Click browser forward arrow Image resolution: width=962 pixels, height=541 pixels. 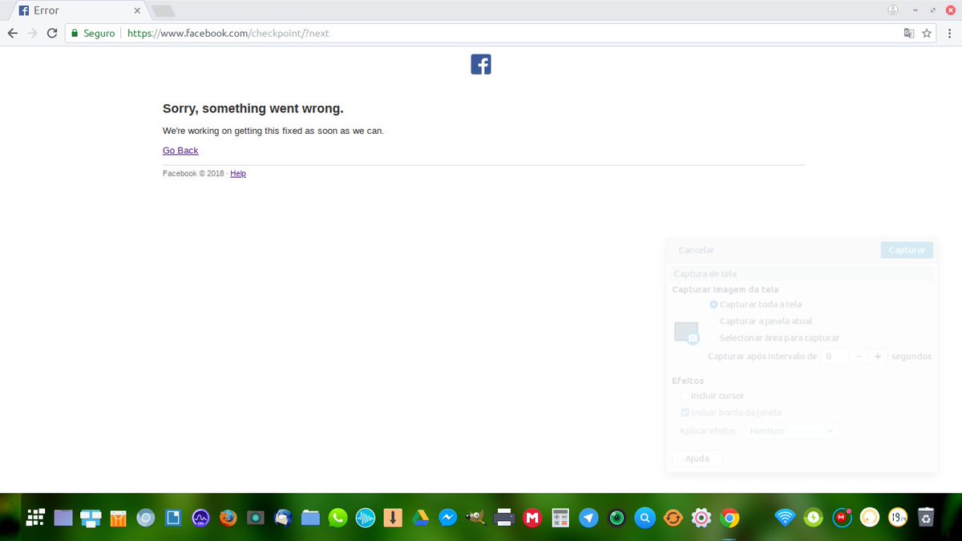32,33
